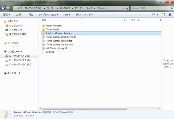Click the iTunes Library Genius.itdb file icon

pos(43,45)
